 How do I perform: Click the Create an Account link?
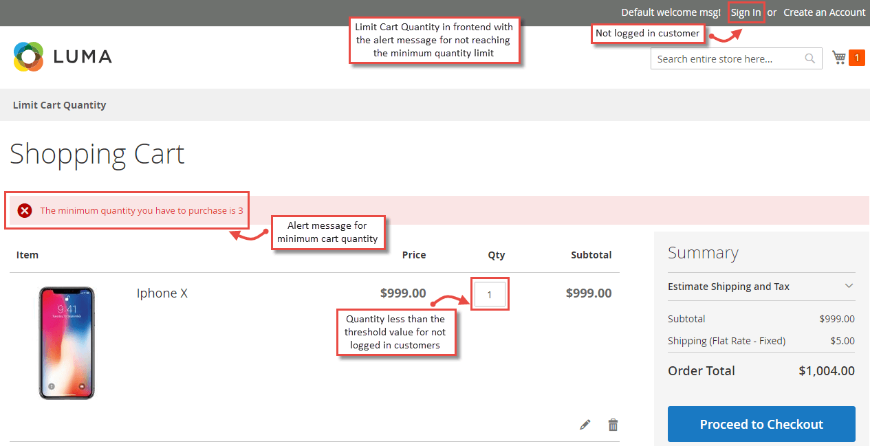(x=825, y=12)
